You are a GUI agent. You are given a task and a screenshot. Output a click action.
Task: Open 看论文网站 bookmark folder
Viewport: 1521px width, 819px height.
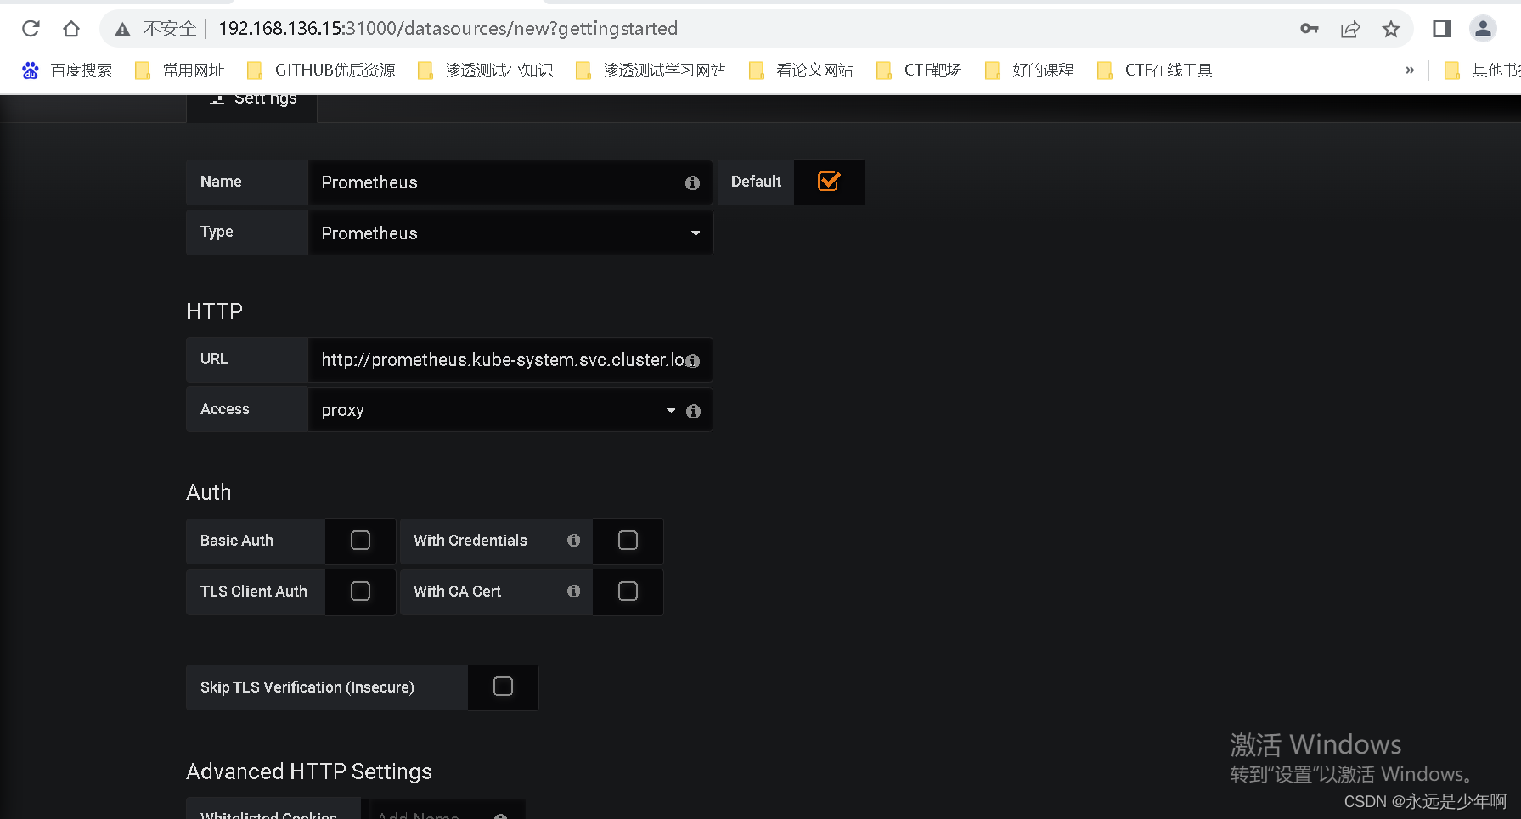pos(801,70)
